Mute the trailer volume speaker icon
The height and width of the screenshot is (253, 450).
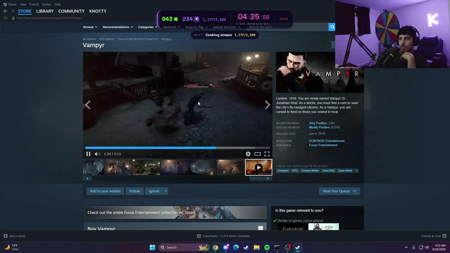point(97,154)
